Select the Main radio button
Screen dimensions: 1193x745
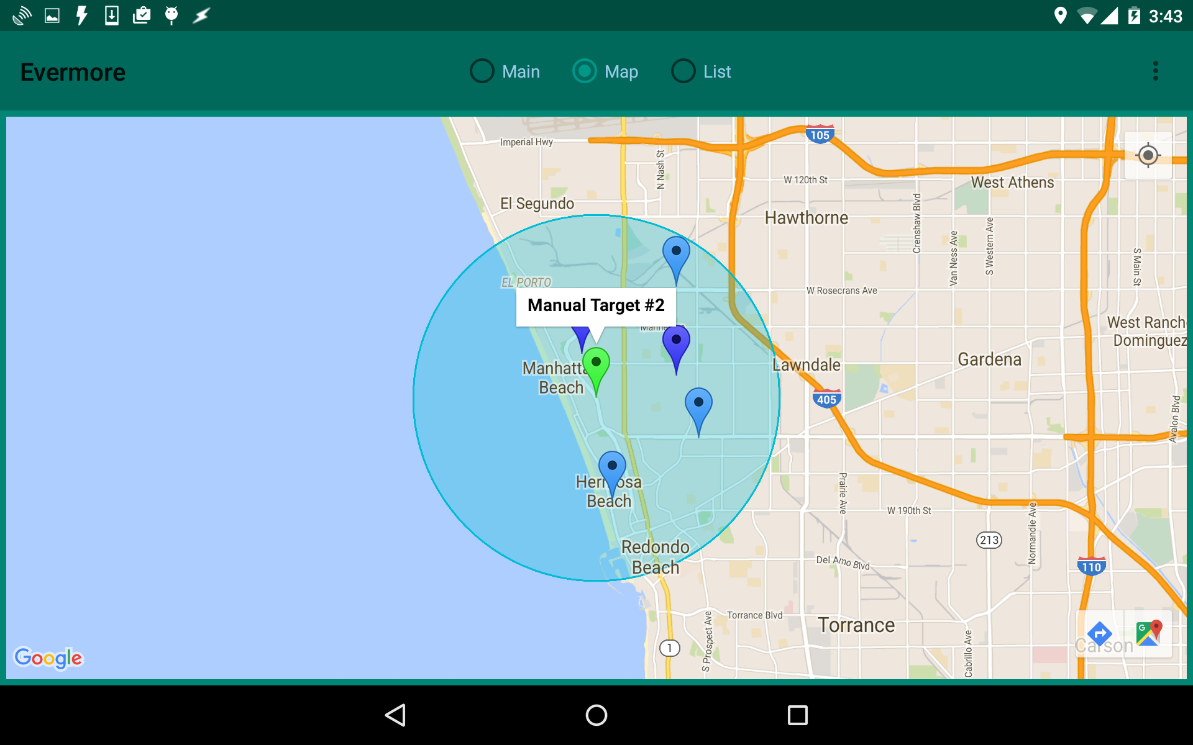(482, 71)
